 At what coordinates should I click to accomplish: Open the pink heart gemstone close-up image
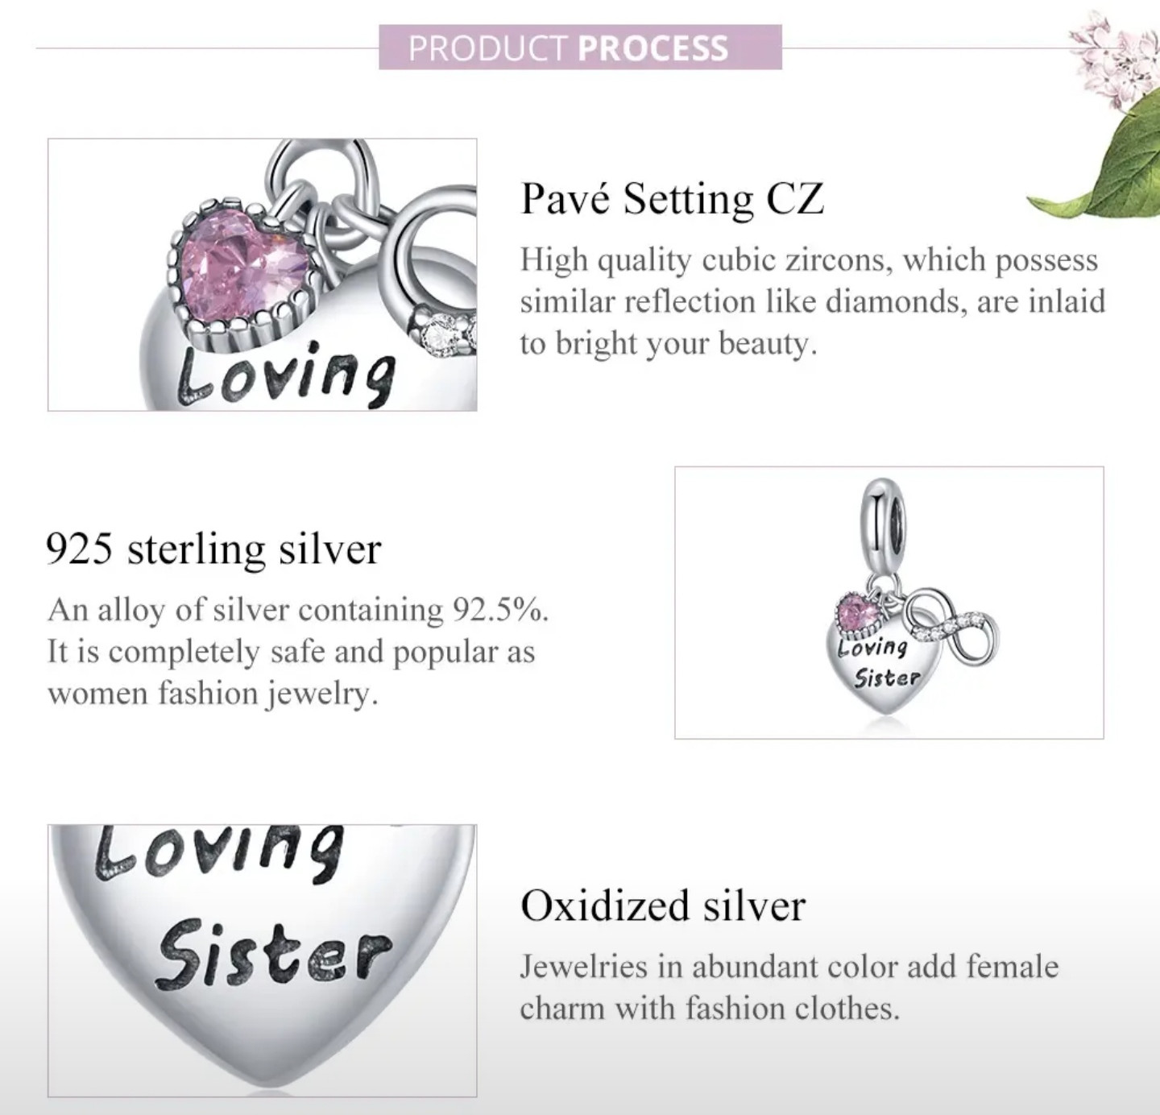click(x=262, y=274)
